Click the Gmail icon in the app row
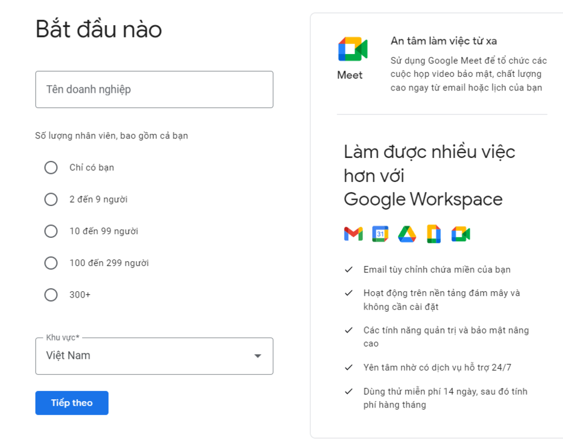The width and height of the screenshot is (563, 448). [x=353, y=234]
